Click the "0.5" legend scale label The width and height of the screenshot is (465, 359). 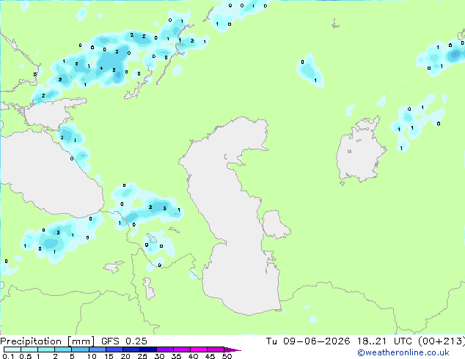tap(25, 356)
